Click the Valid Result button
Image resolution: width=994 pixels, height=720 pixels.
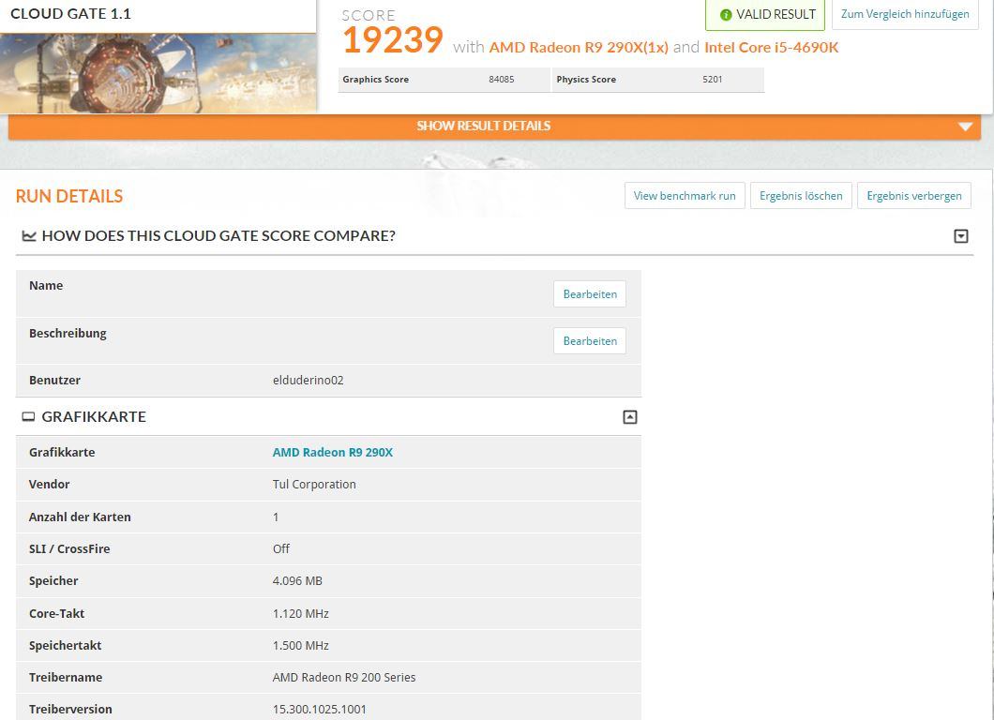pos(765,15)
